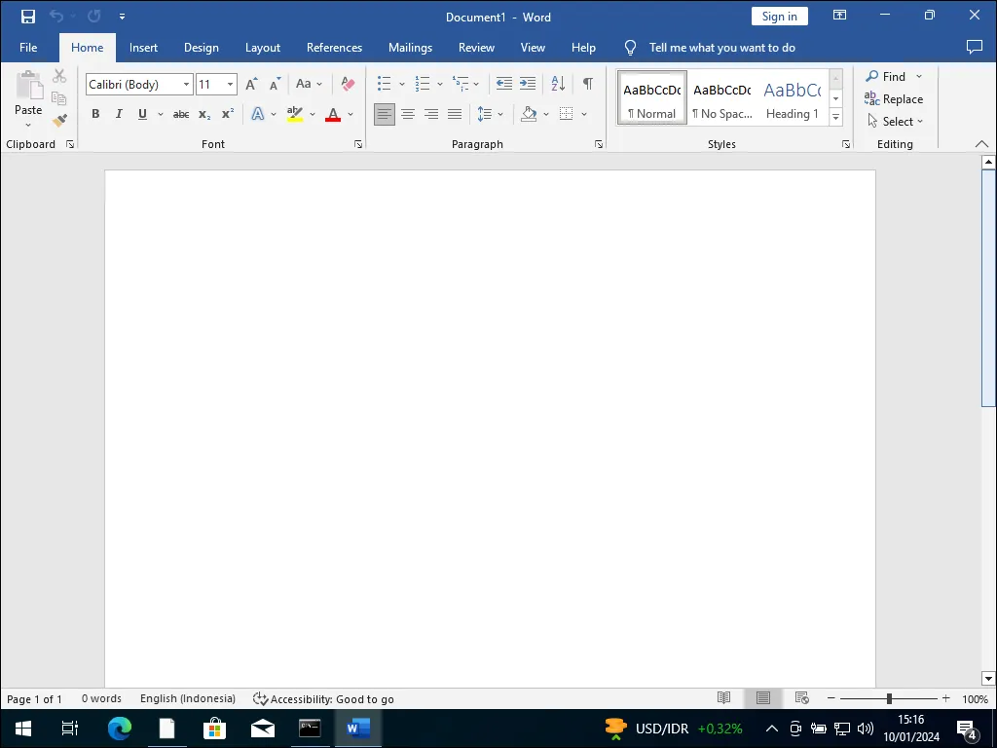The width and height of the screenshot is (997, 748).
Task: Expand the font size dropdown
Action: click(230, 85)
